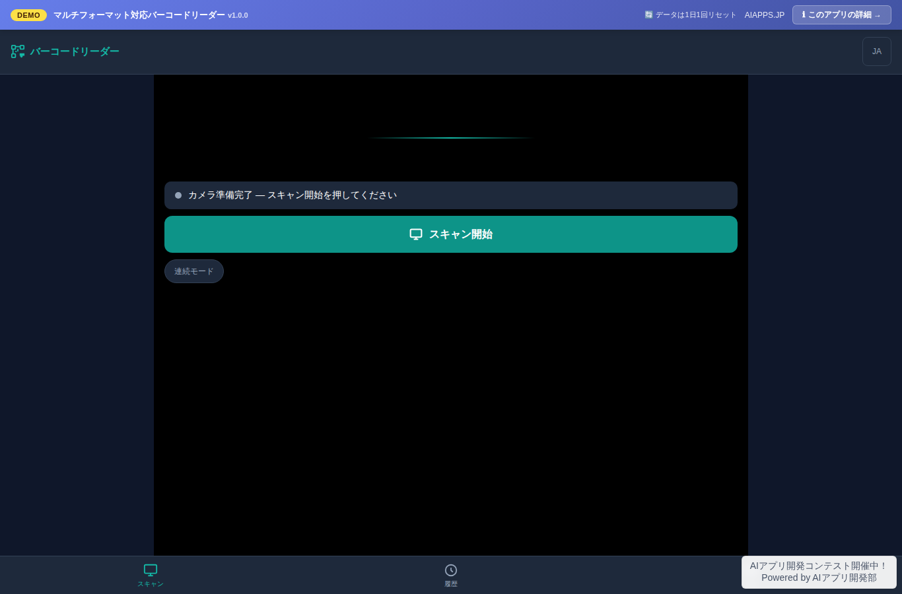Click the v1.0.0 version label

click(x=238, y=15)
